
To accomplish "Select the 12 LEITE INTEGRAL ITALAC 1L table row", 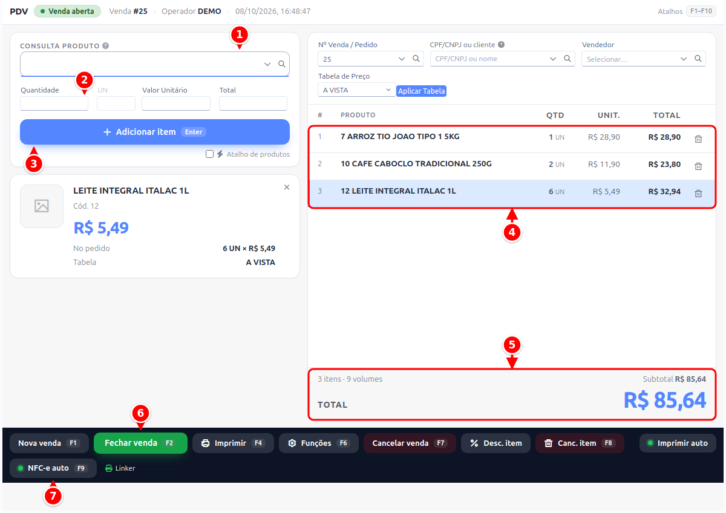I will 512,194.
